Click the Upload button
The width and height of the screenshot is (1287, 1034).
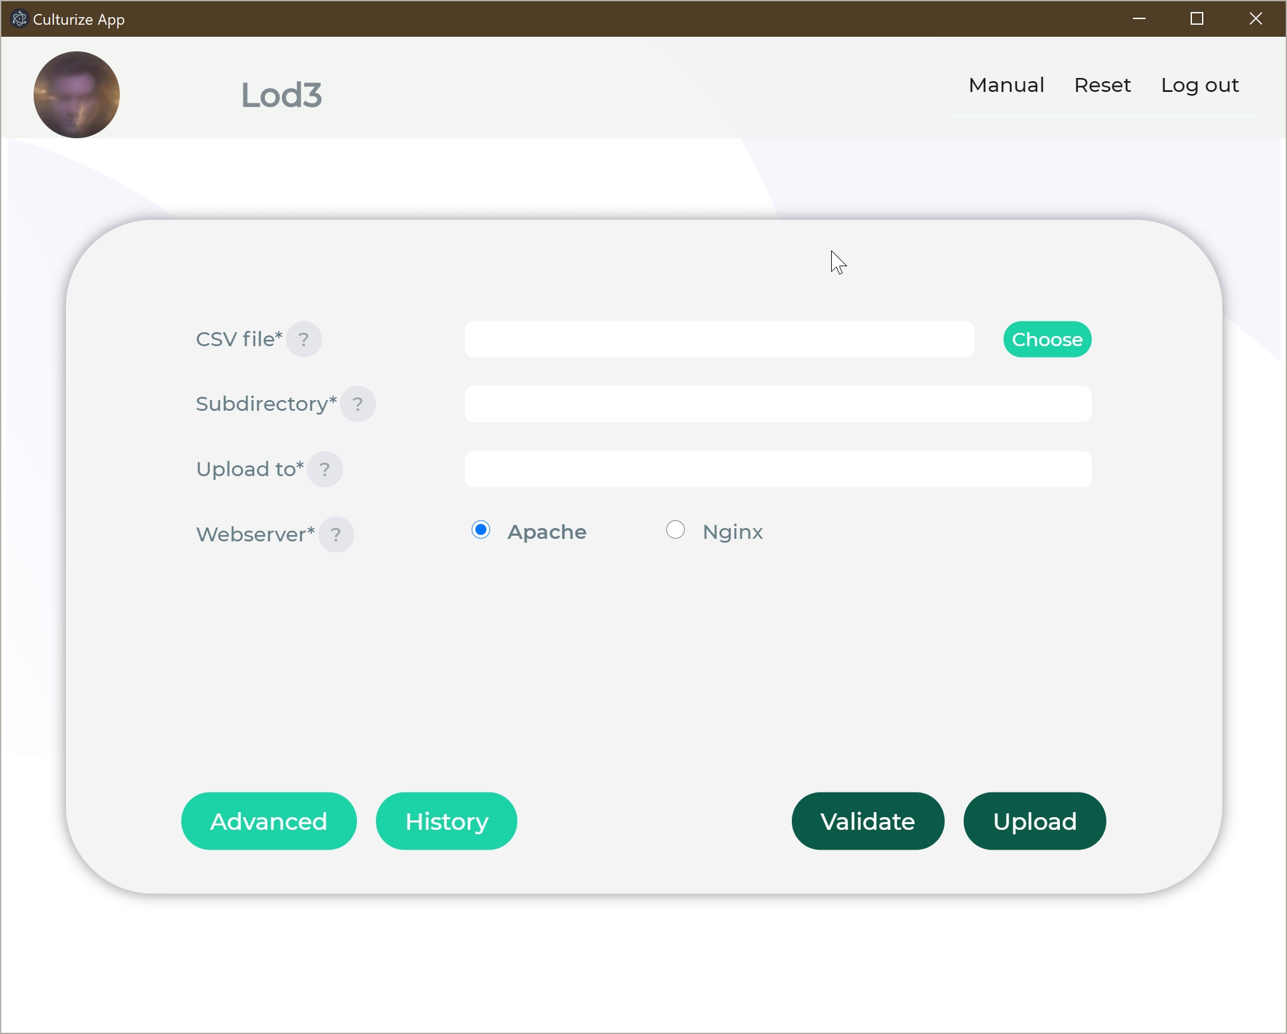(x=1034, y=822)
